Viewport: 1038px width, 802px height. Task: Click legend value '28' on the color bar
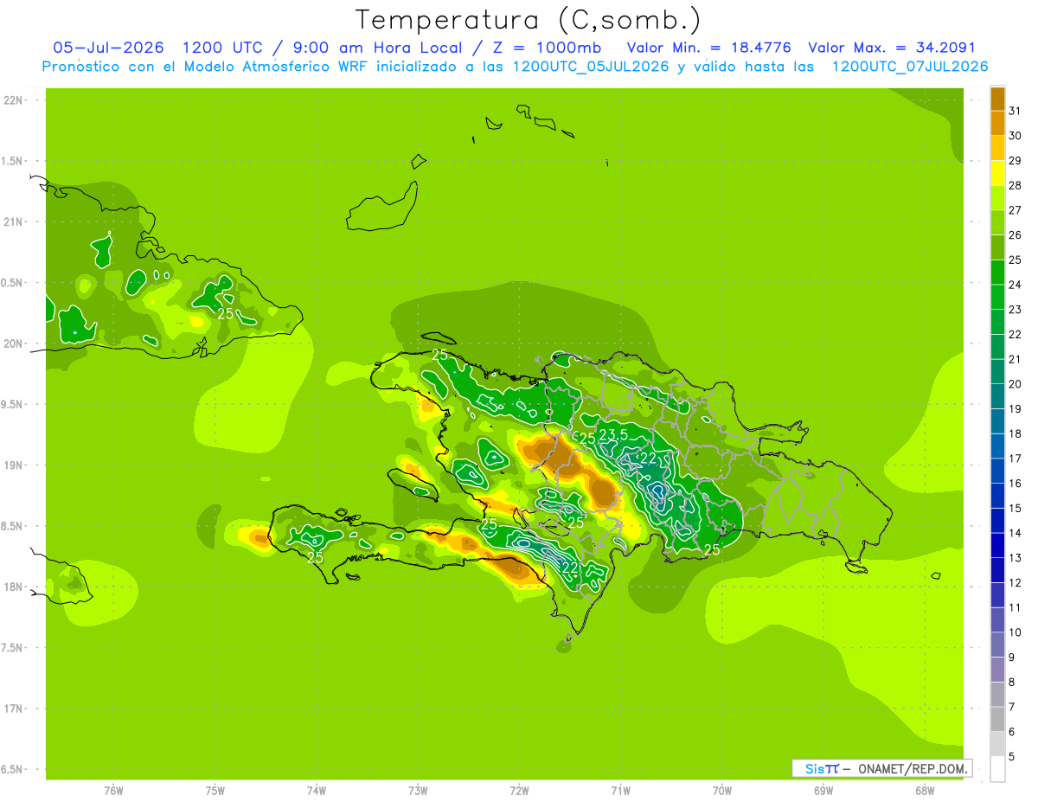(x=1015, y=186)
